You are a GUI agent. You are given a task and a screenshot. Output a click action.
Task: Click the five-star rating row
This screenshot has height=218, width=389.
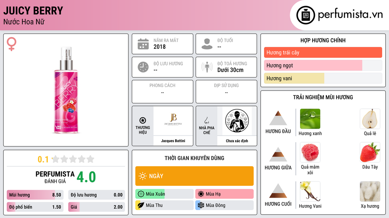pos(73,159)
